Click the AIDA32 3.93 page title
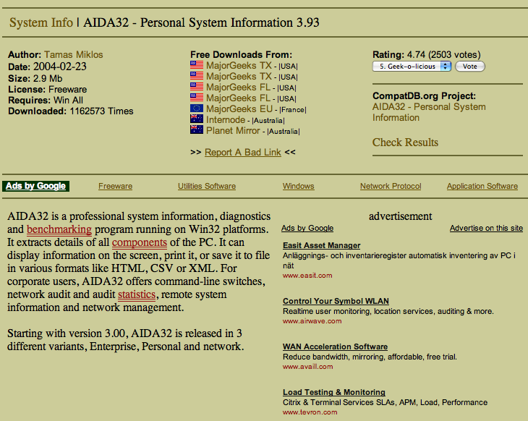 pyautogui.click(x=201, y=22)
